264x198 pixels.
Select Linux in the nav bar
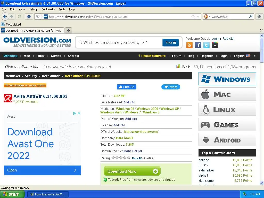click(x=40, y=56)
